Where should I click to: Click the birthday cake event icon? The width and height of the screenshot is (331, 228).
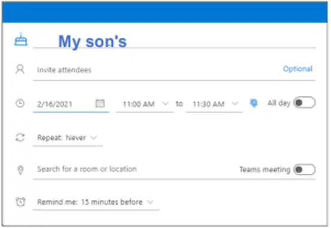20,39
